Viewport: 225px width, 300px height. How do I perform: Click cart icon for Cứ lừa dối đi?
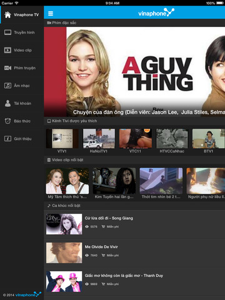tap(103, 226)
